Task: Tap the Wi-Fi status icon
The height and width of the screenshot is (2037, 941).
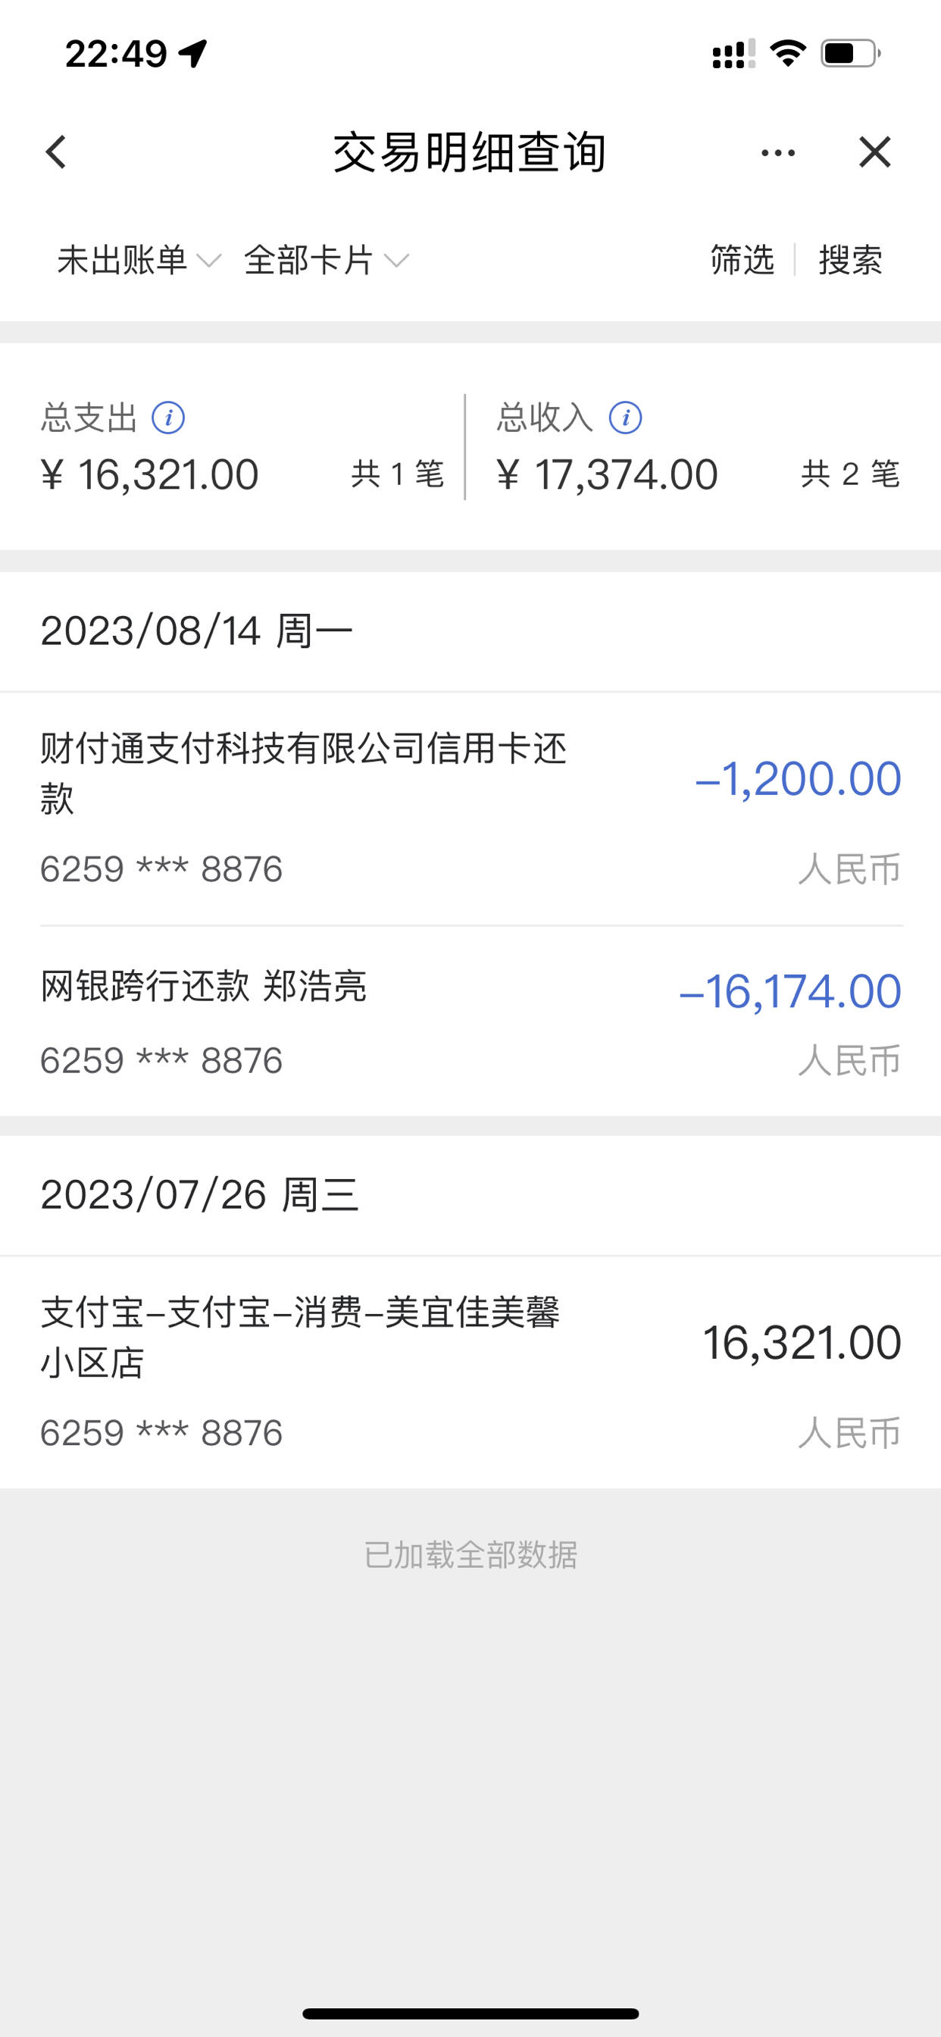Action: coord(788,54)
